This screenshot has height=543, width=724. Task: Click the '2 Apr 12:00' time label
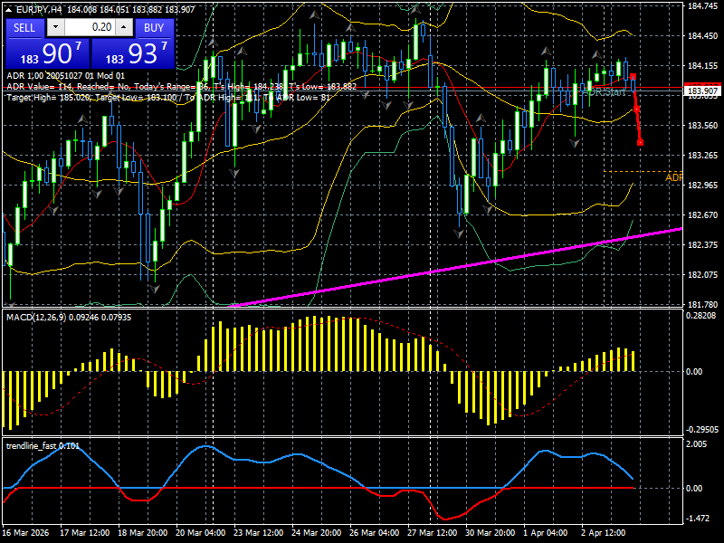(x=603, y=533)
